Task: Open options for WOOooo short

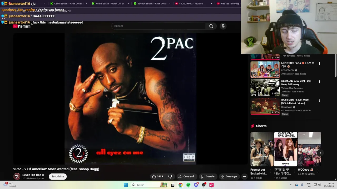Action: (x=318, y=171)
